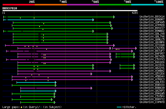Click the cyan arrowhead ending the Q9LPZ0 alignment
Image resolution: width=166 pixels, height=109 pixels.
point(56,83)
